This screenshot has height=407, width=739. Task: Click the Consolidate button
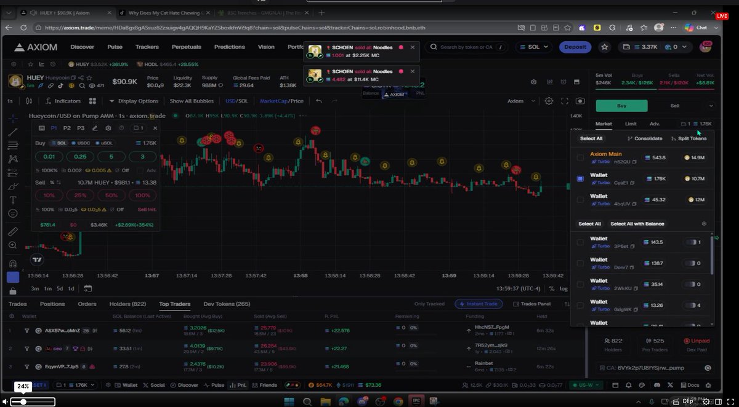pyautogui.click(x=644, y=138)
